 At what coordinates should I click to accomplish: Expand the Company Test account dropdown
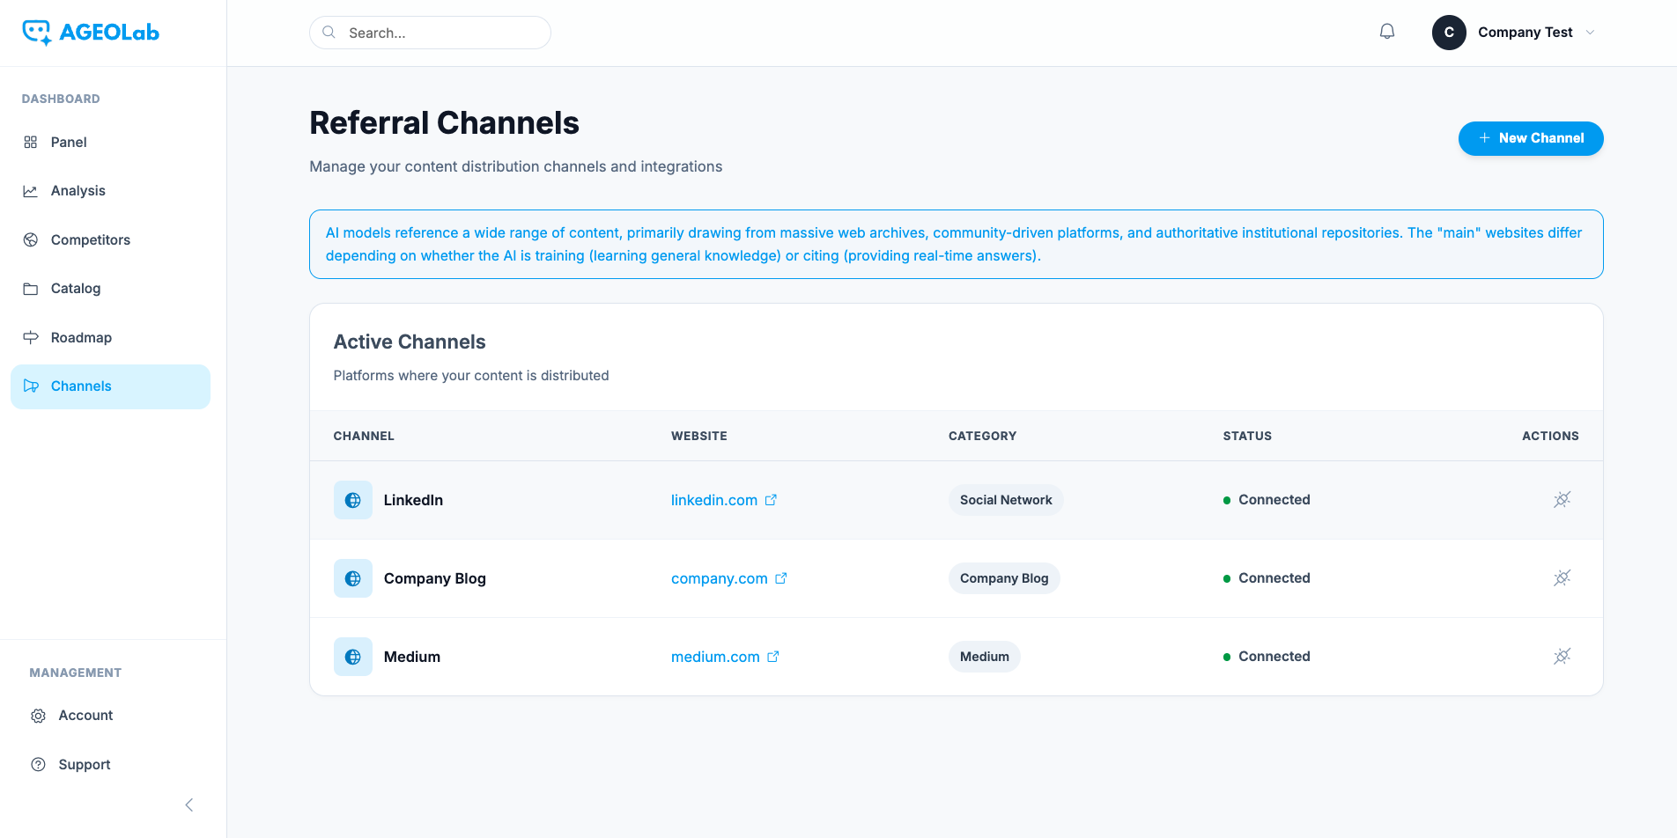click(x=1590, y=33)
